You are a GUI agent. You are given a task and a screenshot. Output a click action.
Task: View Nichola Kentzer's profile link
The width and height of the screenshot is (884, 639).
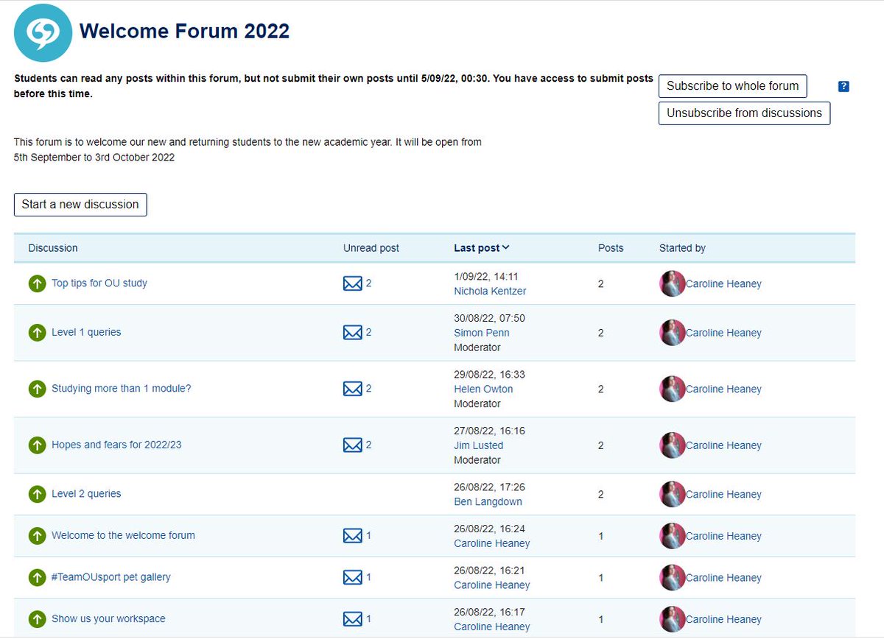click(x=490, y=291)
